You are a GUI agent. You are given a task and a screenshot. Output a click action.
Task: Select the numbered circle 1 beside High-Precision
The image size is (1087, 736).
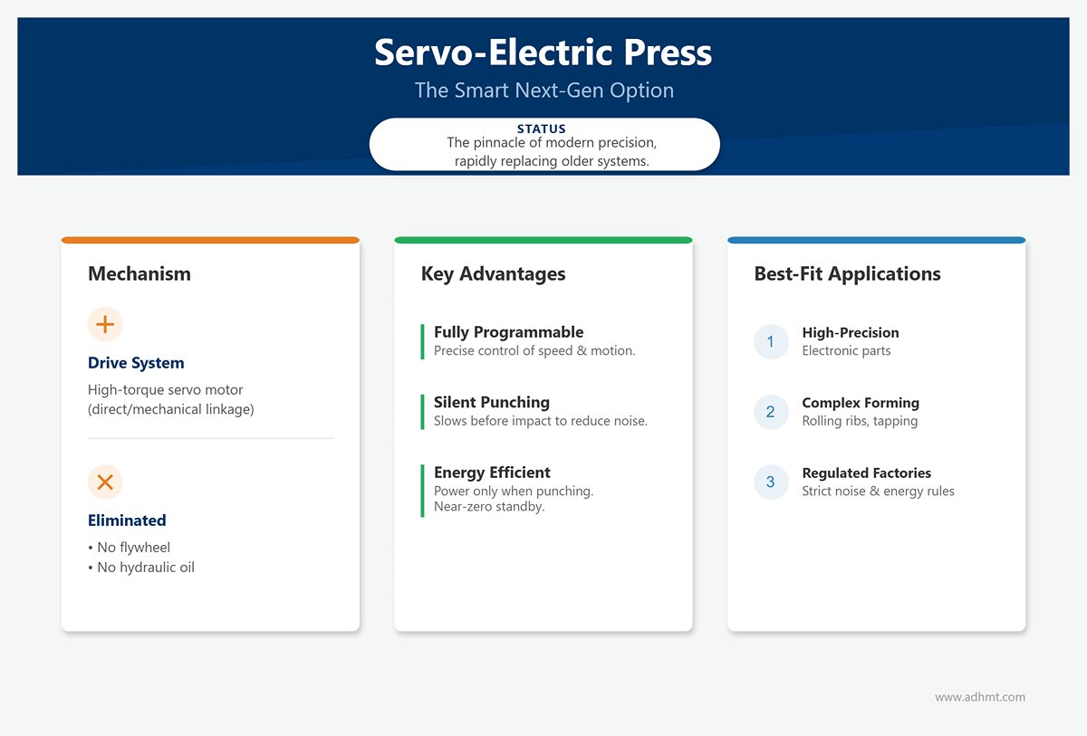771,341
